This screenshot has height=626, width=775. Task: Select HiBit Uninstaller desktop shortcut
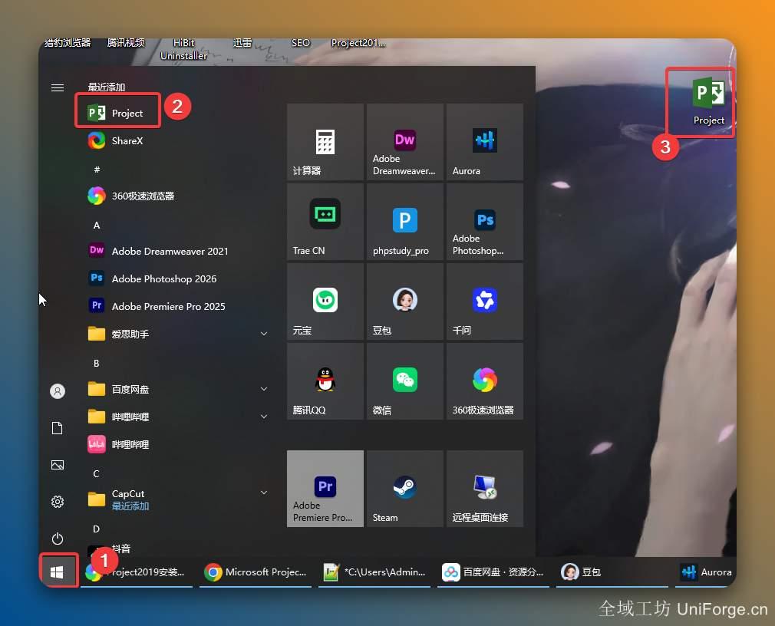click(x=183, y=49)
